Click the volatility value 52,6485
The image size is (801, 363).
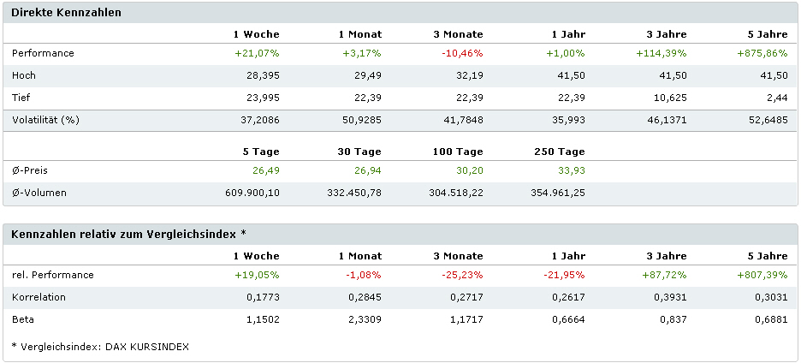tap(767, 120)
